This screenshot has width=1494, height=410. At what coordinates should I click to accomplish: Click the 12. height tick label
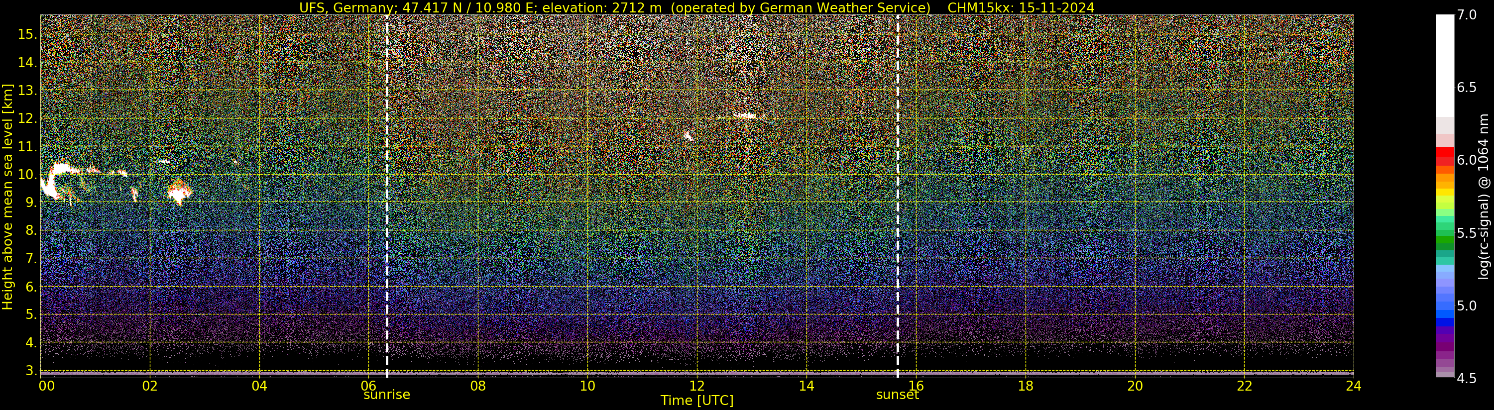pos(27,118)
